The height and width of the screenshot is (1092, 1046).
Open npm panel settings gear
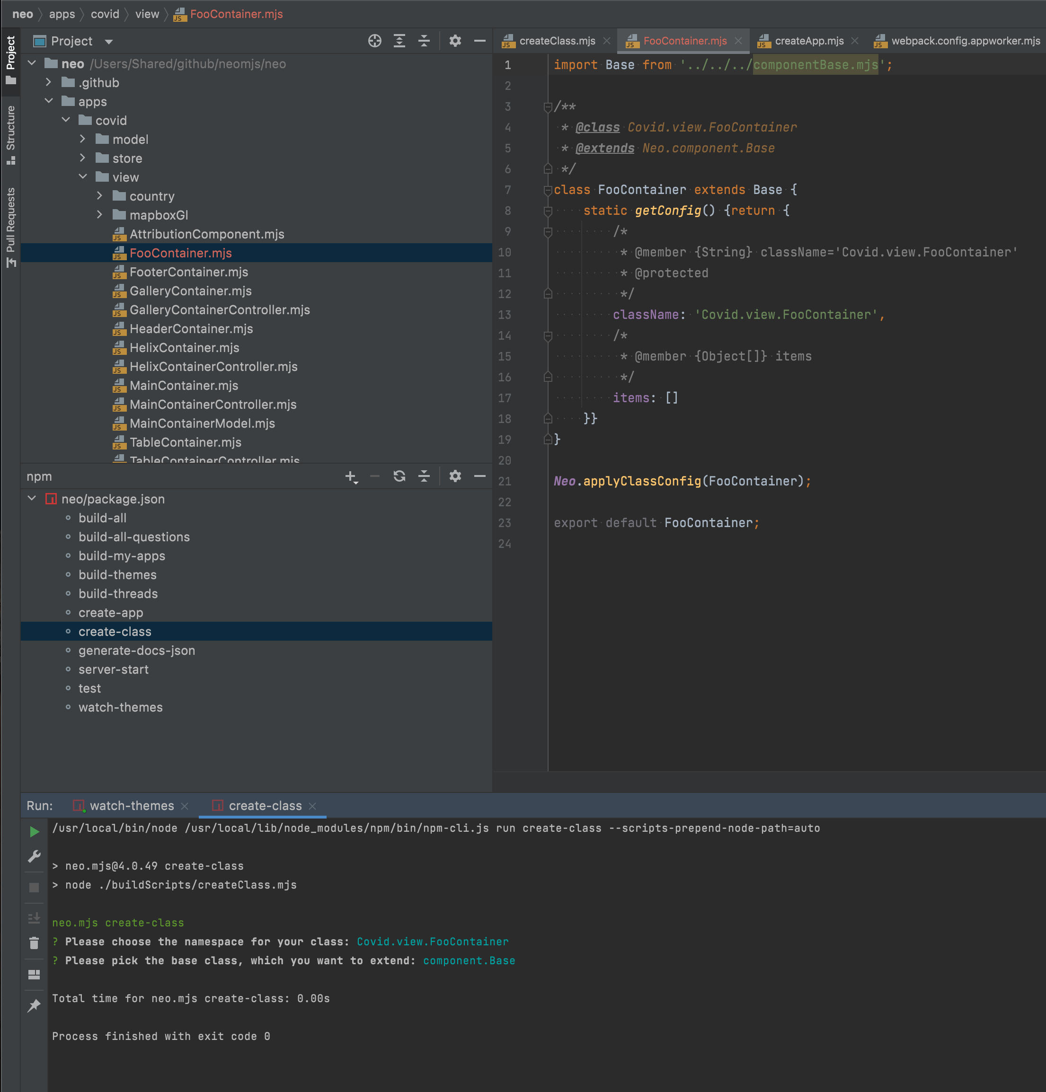pyautogui.click(x=455, y=476)
